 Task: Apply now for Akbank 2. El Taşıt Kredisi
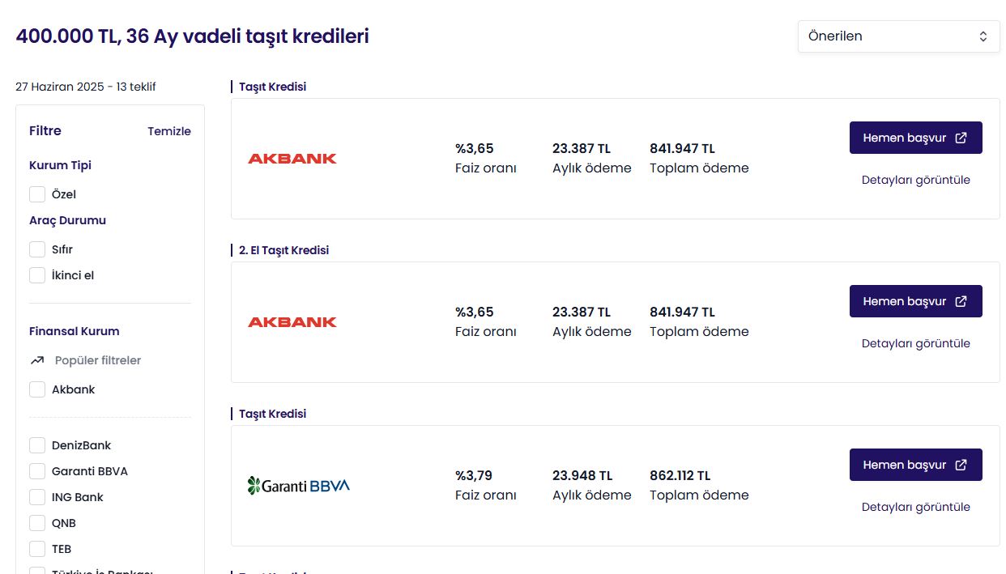[916, 301]
